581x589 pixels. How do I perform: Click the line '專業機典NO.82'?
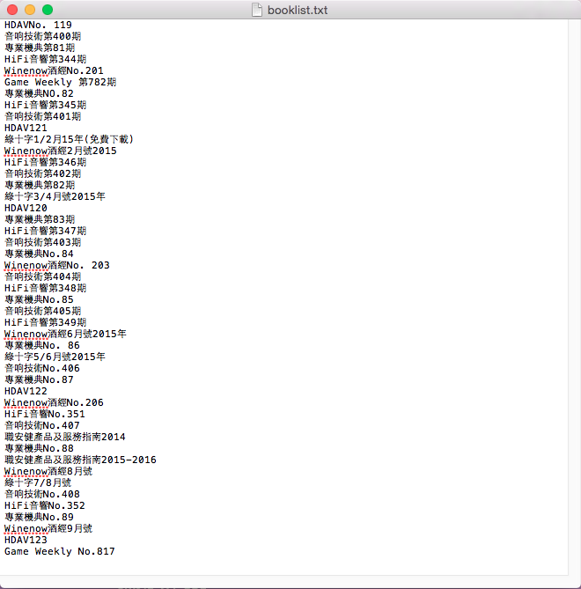39,93
